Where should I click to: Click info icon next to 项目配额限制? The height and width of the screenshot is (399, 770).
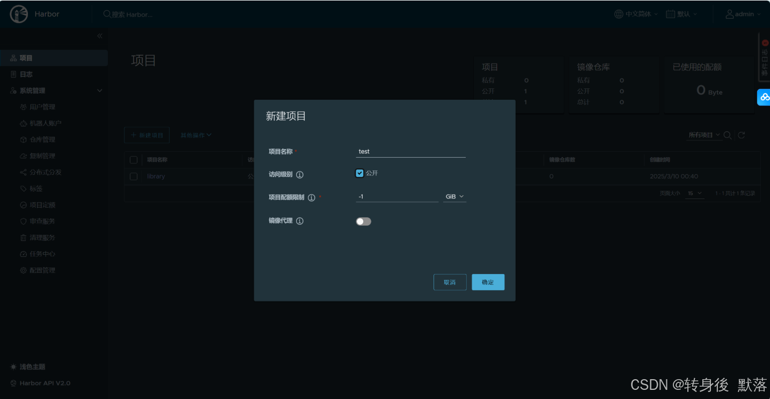pyautogui.click(x=311, y=197)
